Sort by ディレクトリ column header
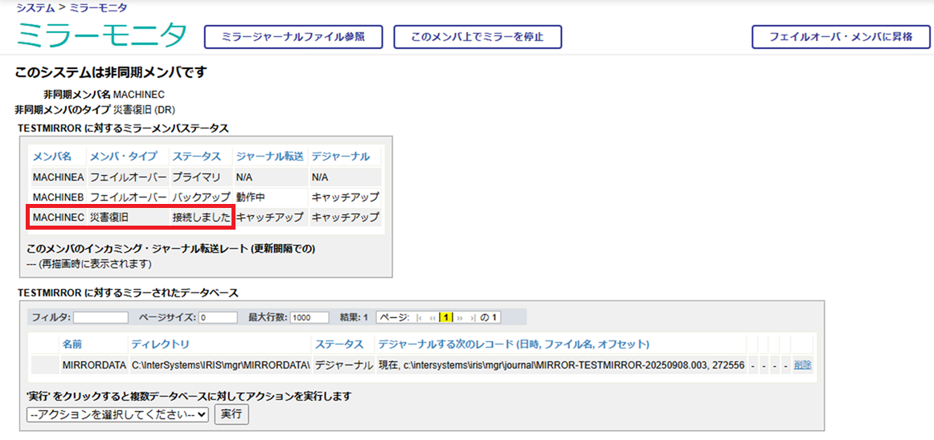The image size is (934, 440). 160,344
